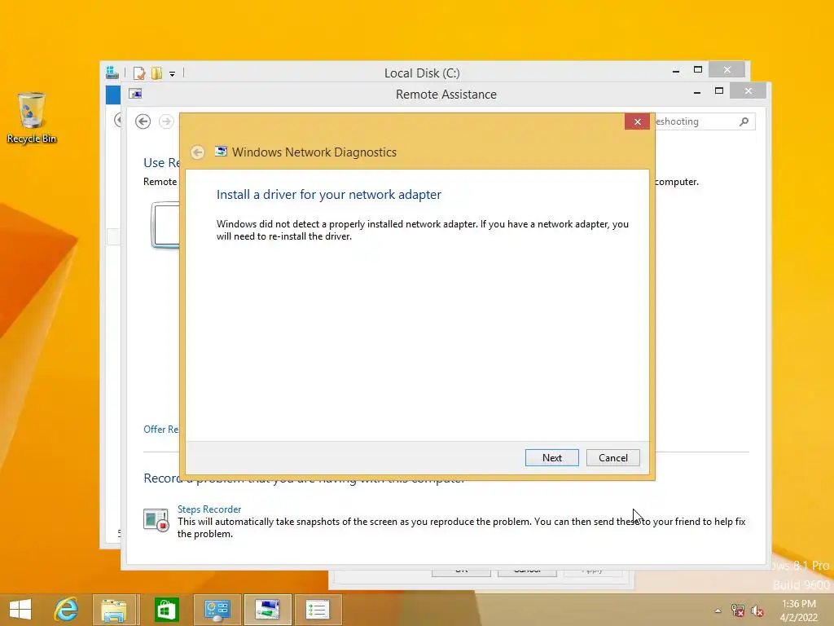Maximize the Local Disk (C:) window
The image size is (834, 626).
pyautogui.click(x=698, y=70)
